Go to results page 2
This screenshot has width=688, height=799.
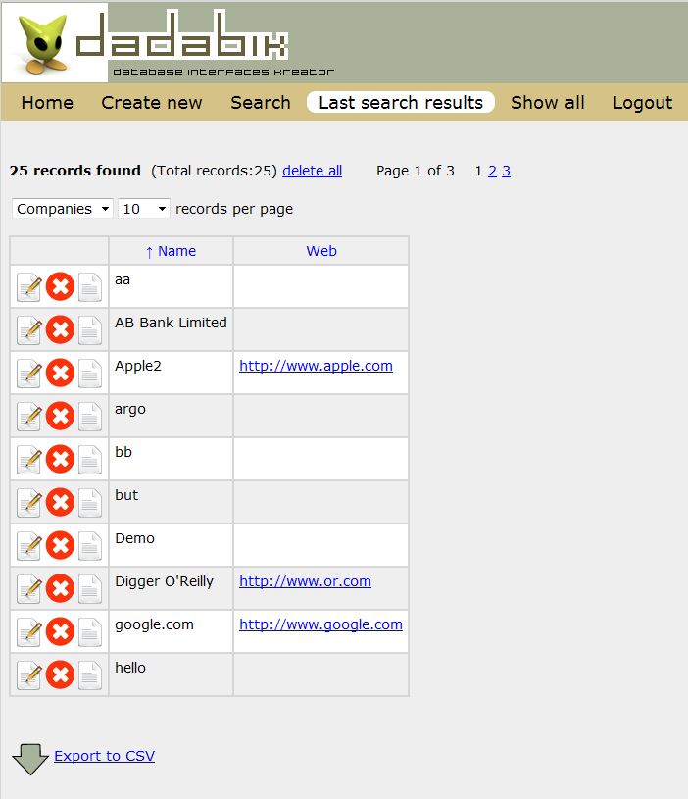pyautogui.click(x=492, y=171)
